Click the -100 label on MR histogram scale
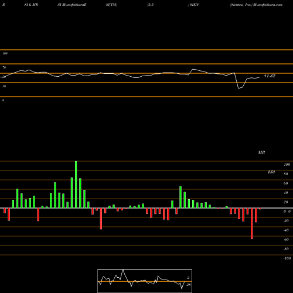This screenshot has height=293, width=293. tap(287, 258)
